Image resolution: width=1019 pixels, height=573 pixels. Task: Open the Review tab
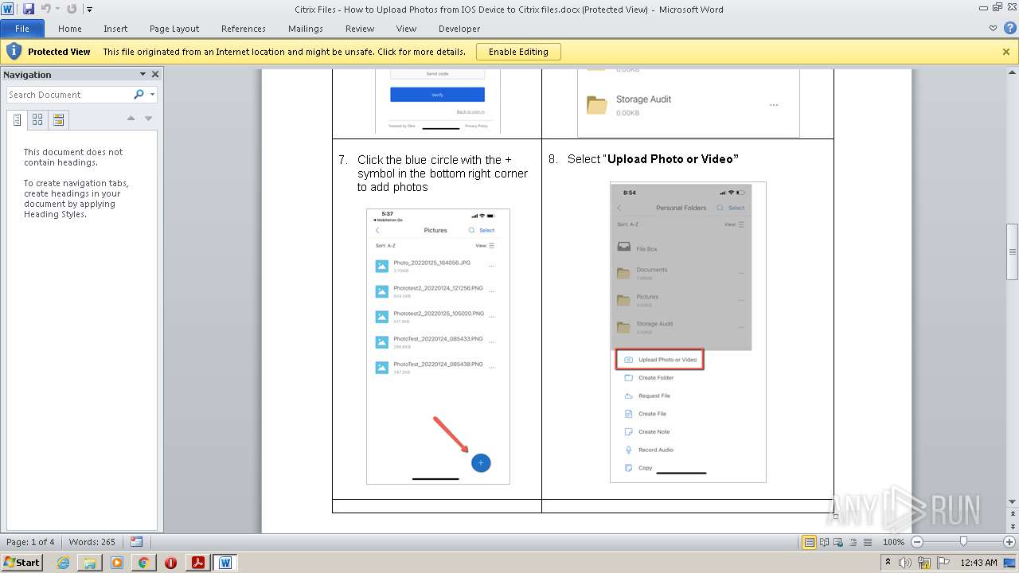[360, 29]
